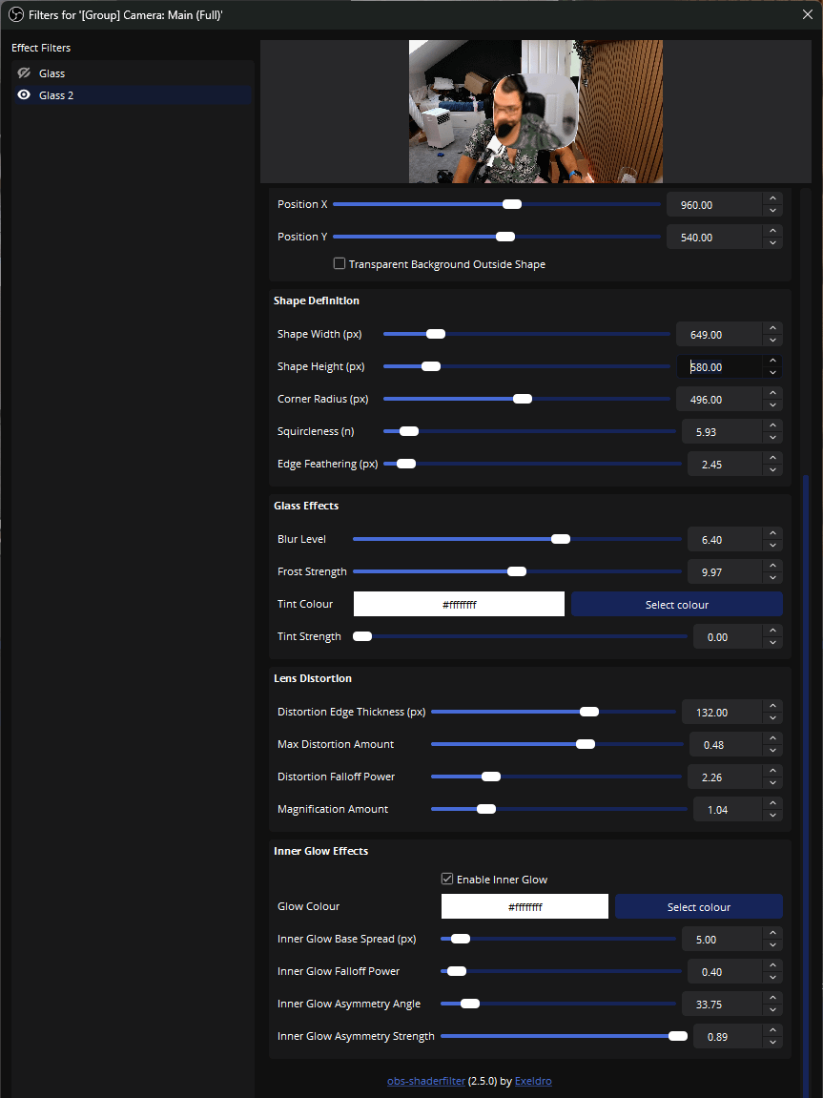Decrease Frost Strength with down arrow

pos(772,578)
